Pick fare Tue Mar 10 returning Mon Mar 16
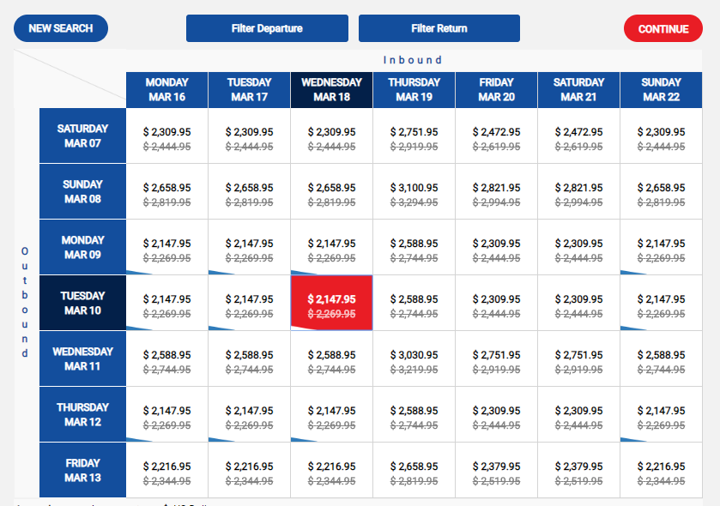The image size is (720, 506). pyautogui.click(x=167, y=303)
